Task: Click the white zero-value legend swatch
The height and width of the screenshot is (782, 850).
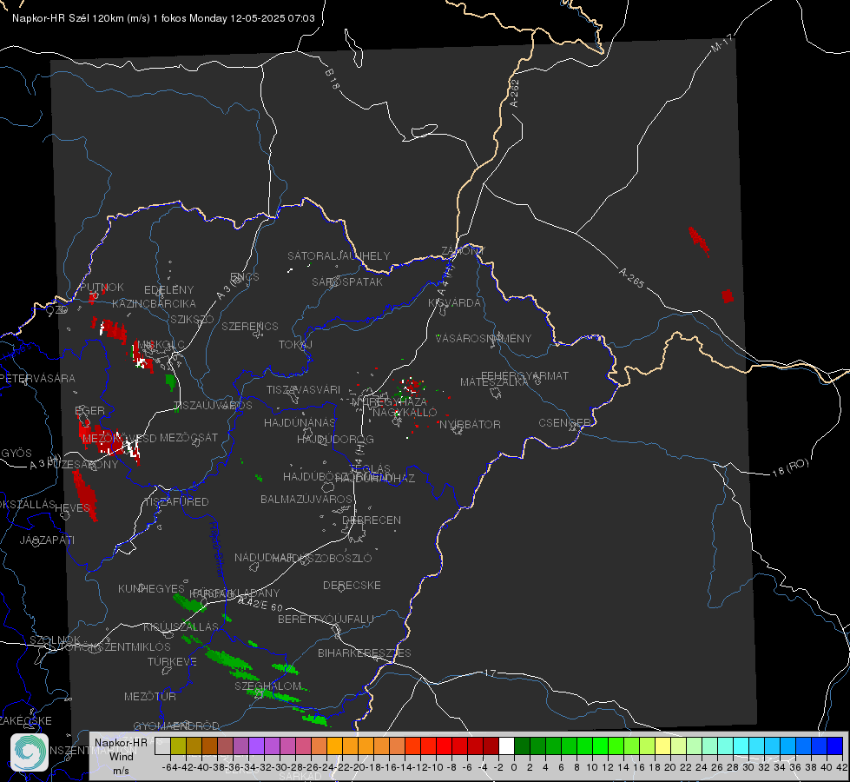Action: point(506,746)
